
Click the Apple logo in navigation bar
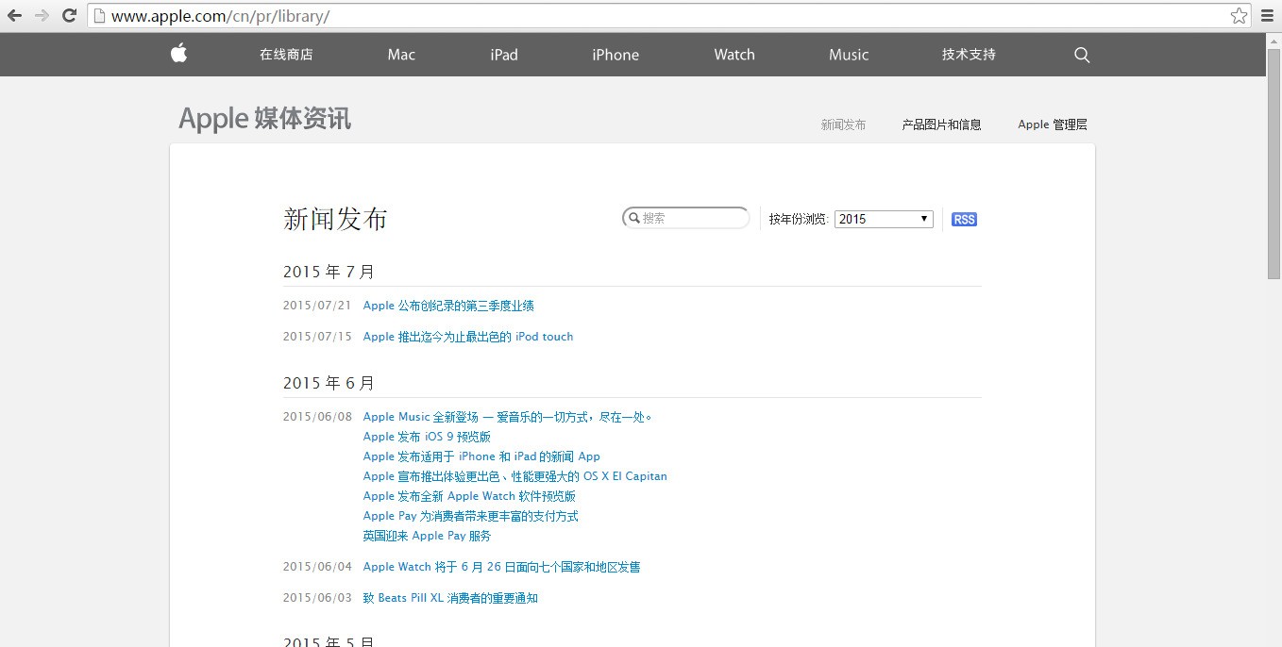pos(178,54)
